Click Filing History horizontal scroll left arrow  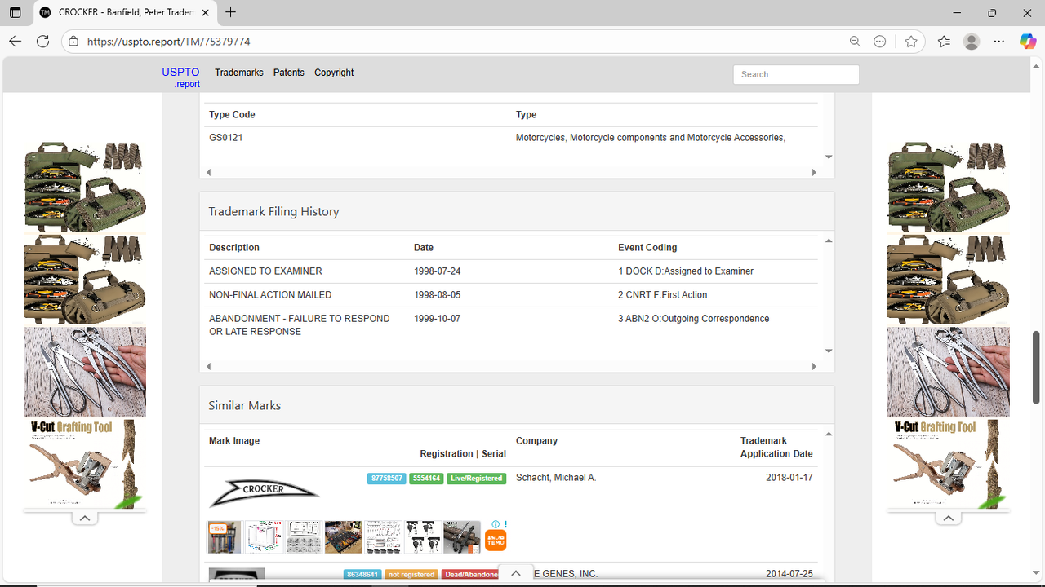pos(208,367)
